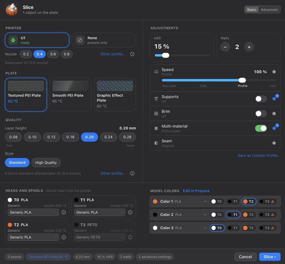Screen dimensions: 285x264
Task: Increase walls with the plus button
Action: point(249,47)
